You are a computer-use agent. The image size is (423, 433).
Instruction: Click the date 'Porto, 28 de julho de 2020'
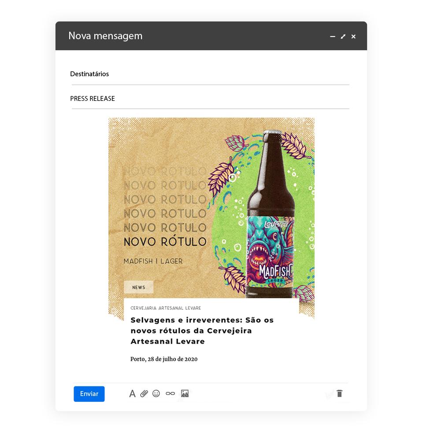click(x=164, y=359)
